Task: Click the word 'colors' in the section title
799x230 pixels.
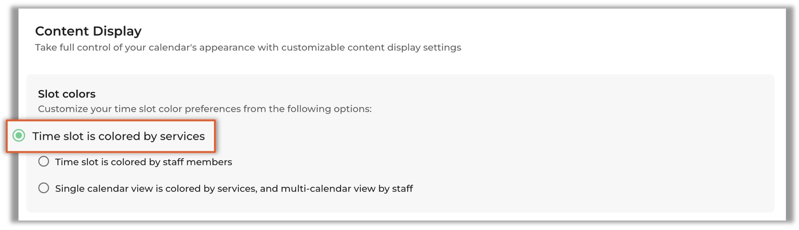Action: tap(79, 94)
